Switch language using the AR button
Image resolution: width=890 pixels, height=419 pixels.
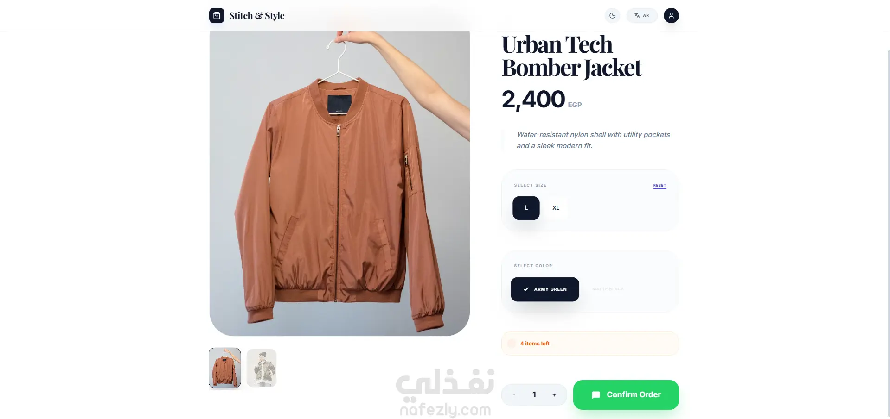coord(642,16)
